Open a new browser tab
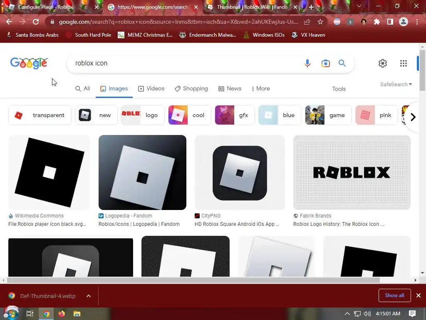The image size is (426, 320). [x=311, y=7]
